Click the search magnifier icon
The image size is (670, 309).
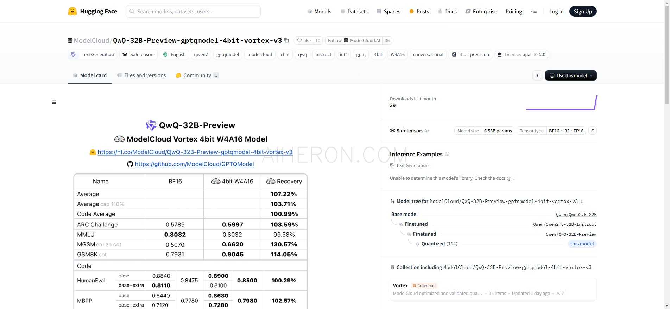(x=132, y=11)
